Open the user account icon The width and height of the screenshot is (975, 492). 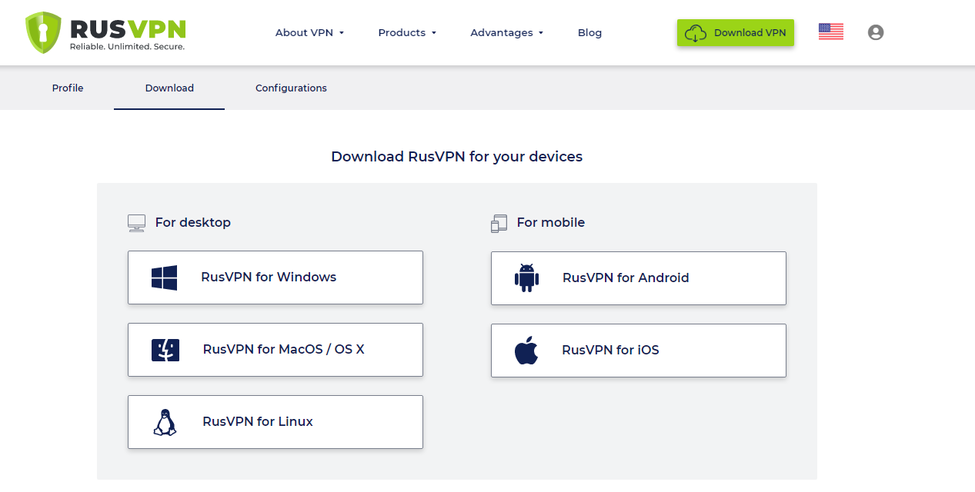(x=876, y=32)
